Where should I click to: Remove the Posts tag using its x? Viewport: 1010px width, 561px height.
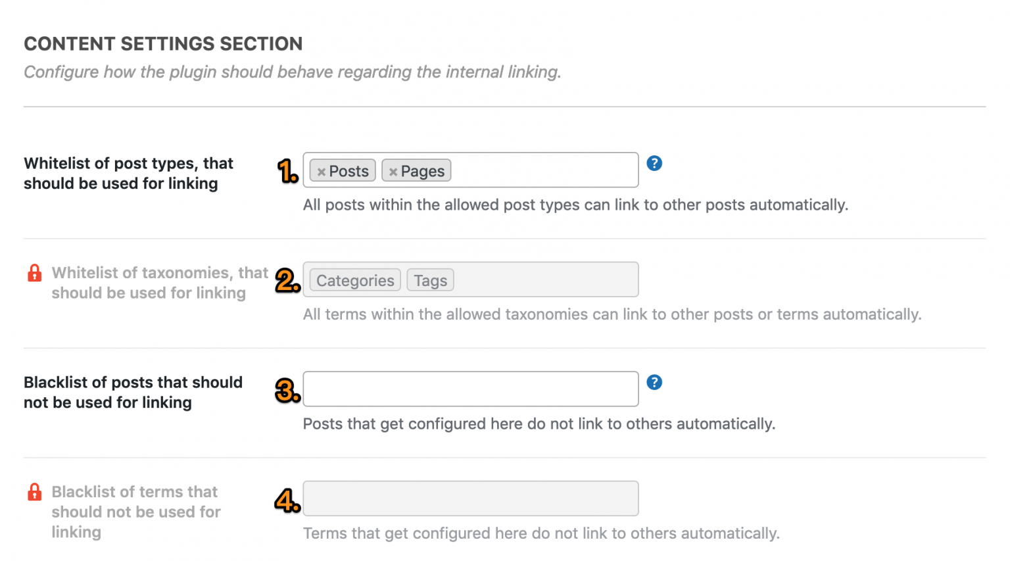pos(322,172)
